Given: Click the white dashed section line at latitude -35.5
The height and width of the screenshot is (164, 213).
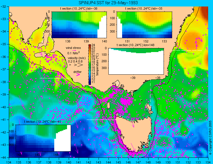Looking at the screenshot, I should click(x=187, y=50).
